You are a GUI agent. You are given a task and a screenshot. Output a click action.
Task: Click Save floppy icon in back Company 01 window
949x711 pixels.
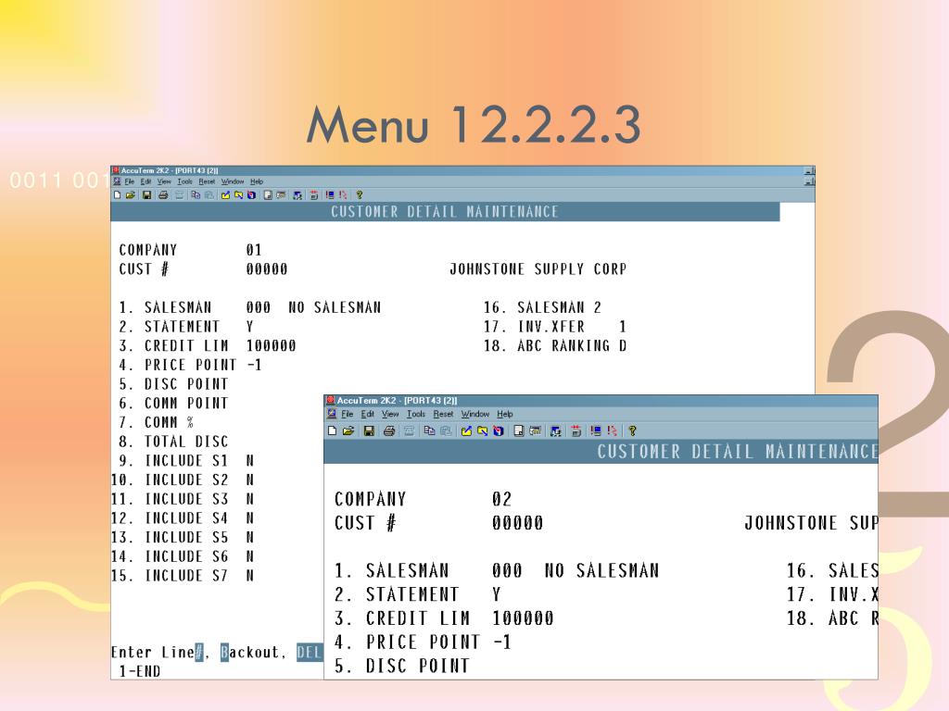point(146,194)
